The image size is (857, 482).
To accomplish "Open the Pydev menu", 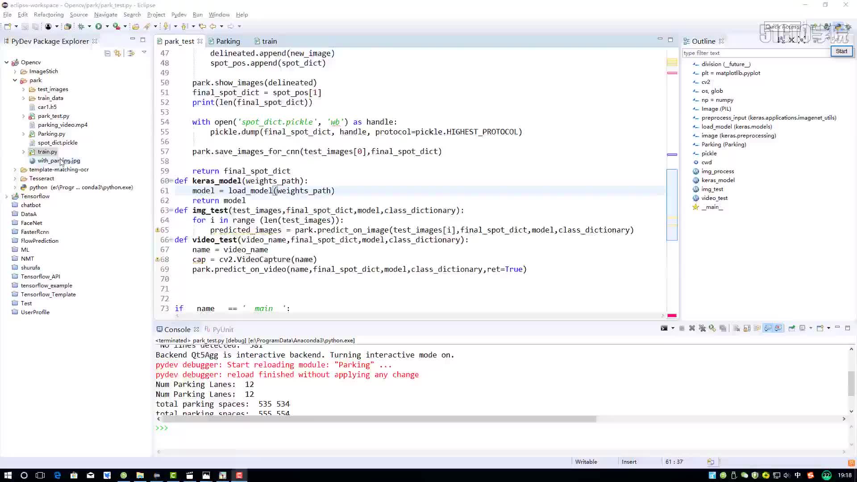I will tap(179, 15).
